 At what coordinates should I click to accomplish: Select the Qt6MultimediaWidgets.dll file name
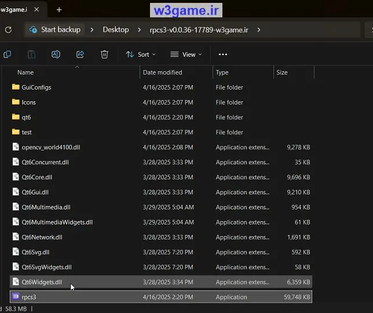click(57, 222)
